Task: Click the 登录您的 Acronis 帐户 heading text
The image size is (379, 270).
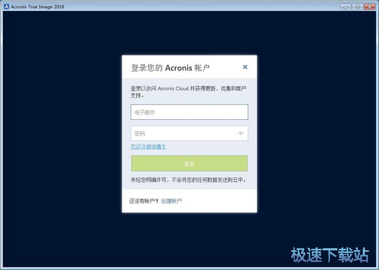Action: (170, 68)
